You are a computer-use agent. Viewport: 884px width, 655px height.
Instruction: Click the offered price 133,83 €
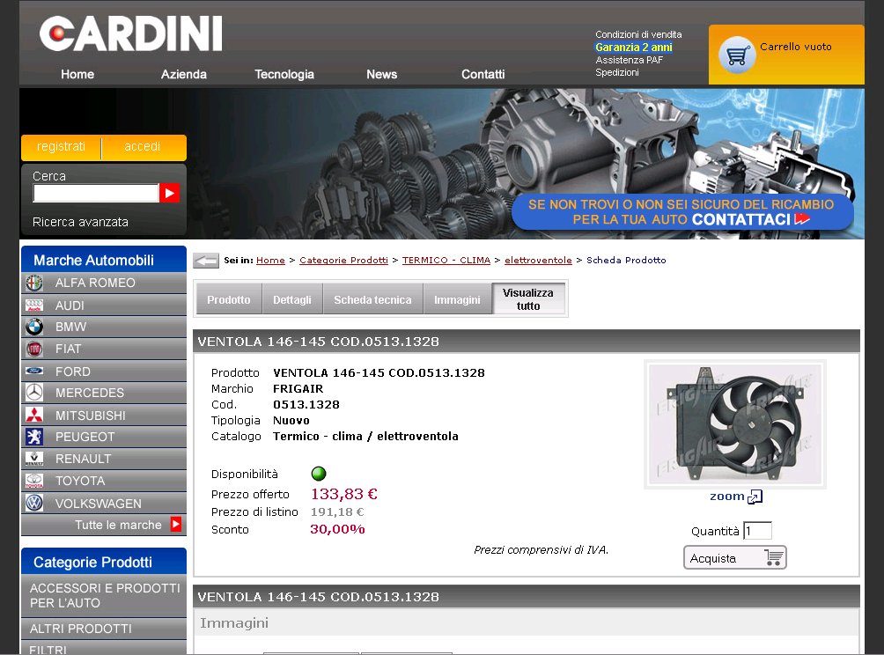pos(344,495)
